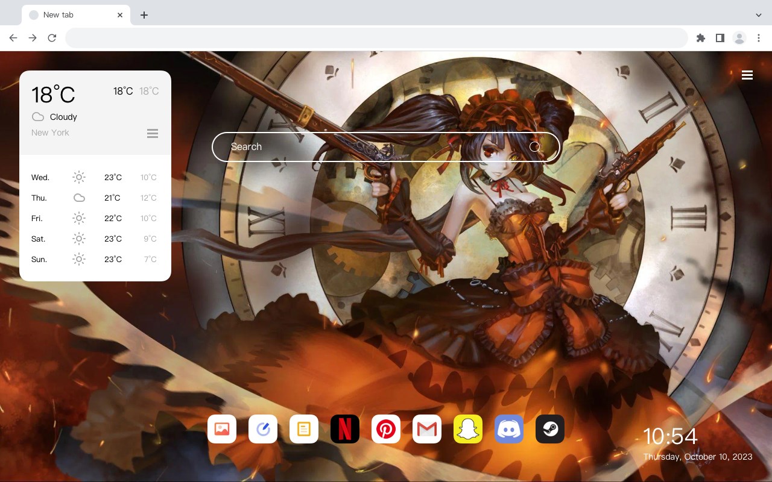Open the image gallery shortcut icon
Screen dimensions: 772x482
[222, 429]
